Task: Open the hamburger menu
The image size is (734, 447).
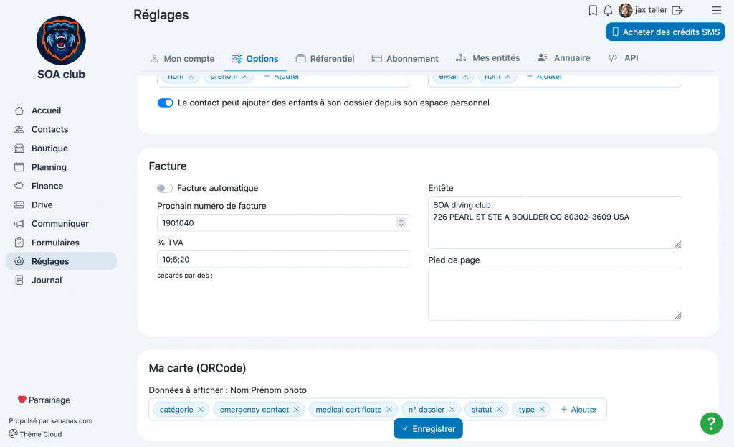Action: click(x=716, y=10)
